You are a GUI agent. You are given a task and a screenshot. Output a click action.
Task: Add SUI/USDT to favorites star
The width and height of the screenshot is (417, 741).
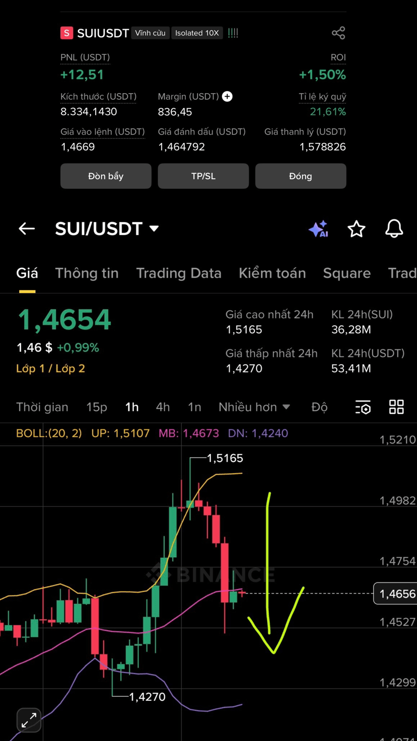(357, 229)
